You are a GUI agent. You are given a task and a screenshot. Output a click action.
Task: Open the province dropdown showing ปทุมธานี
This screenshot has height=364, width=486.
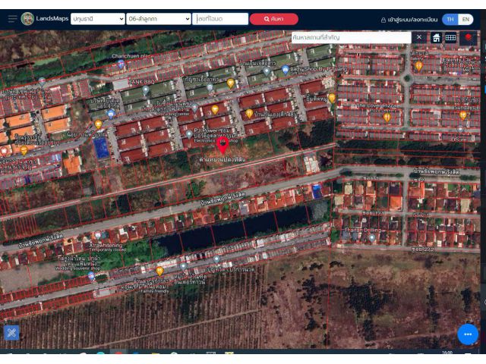98,19
